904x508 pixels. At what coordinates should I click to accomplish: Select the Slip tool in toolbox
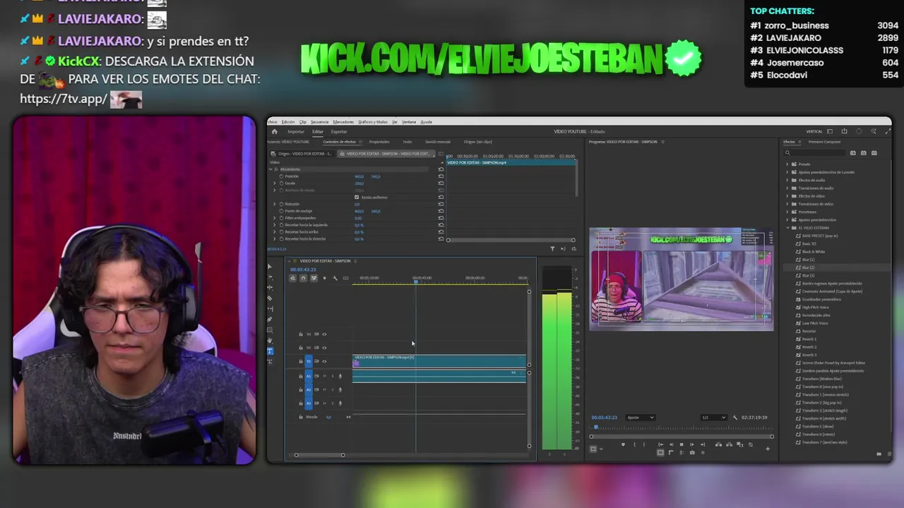(x=270, y=309)
